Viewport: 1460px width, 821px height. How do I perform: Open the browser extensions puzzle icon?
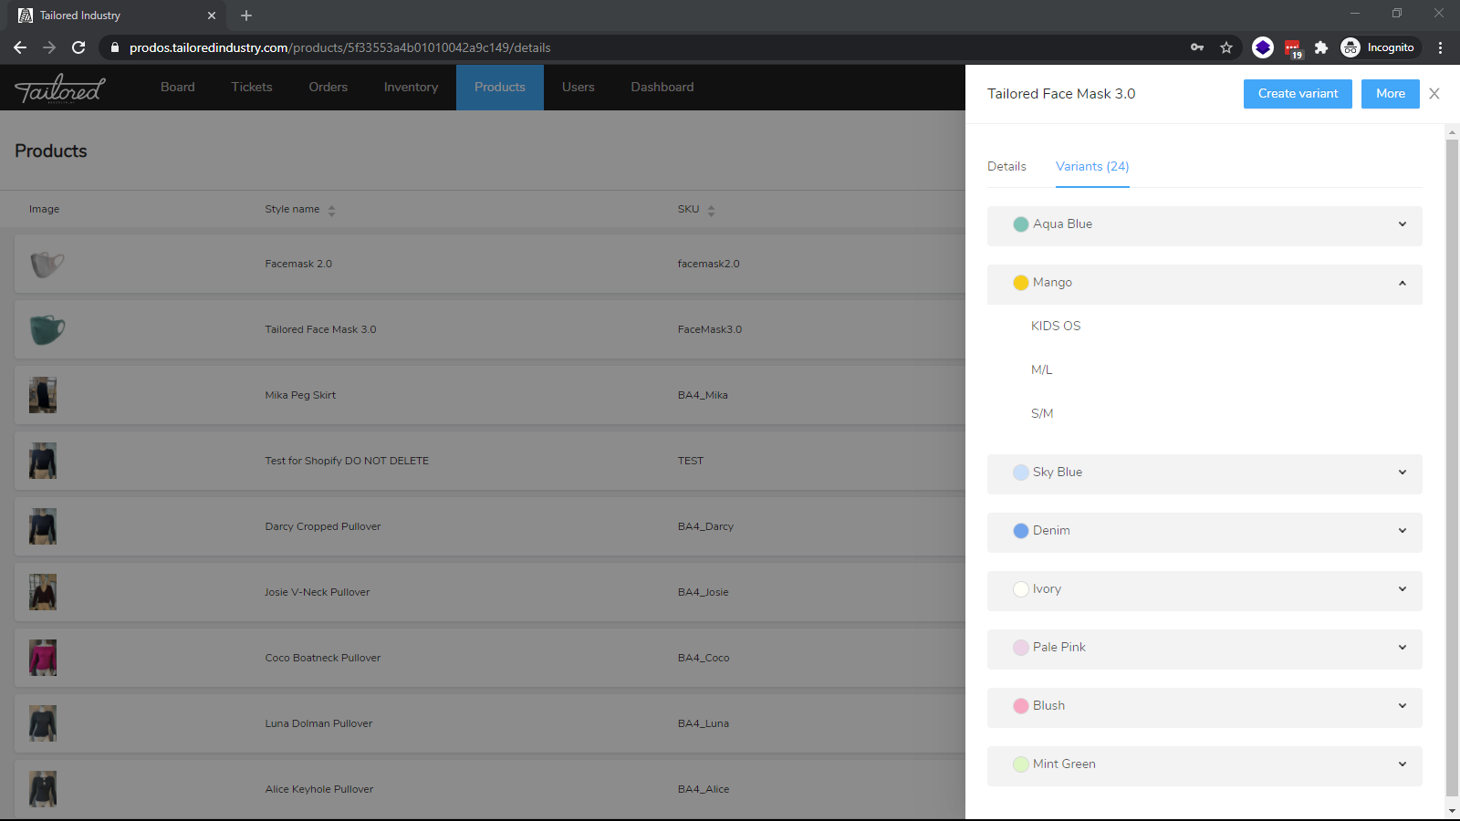click(x=1320, y=47)
